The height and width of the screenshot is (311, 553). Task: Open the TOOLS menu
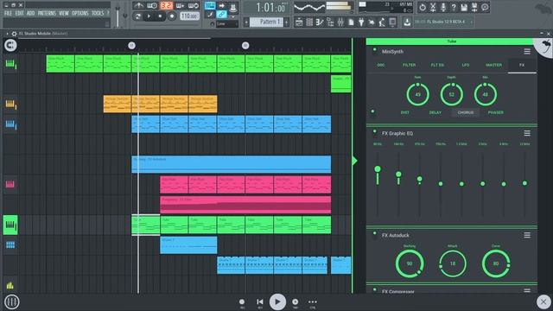pyautogui.click(x=98, y=14)
